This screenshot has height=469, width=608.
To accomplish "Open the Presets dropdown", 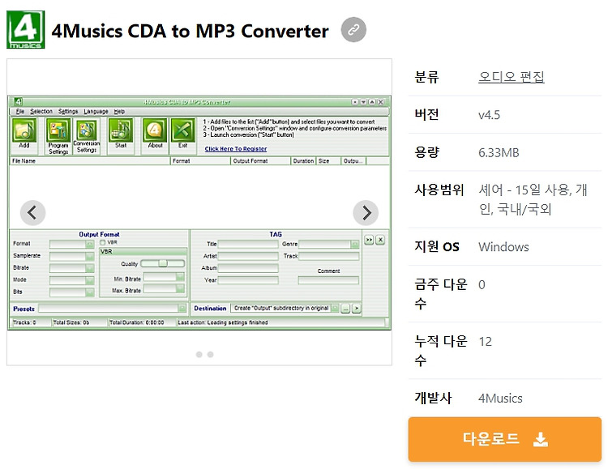I will tap(182, 309).
